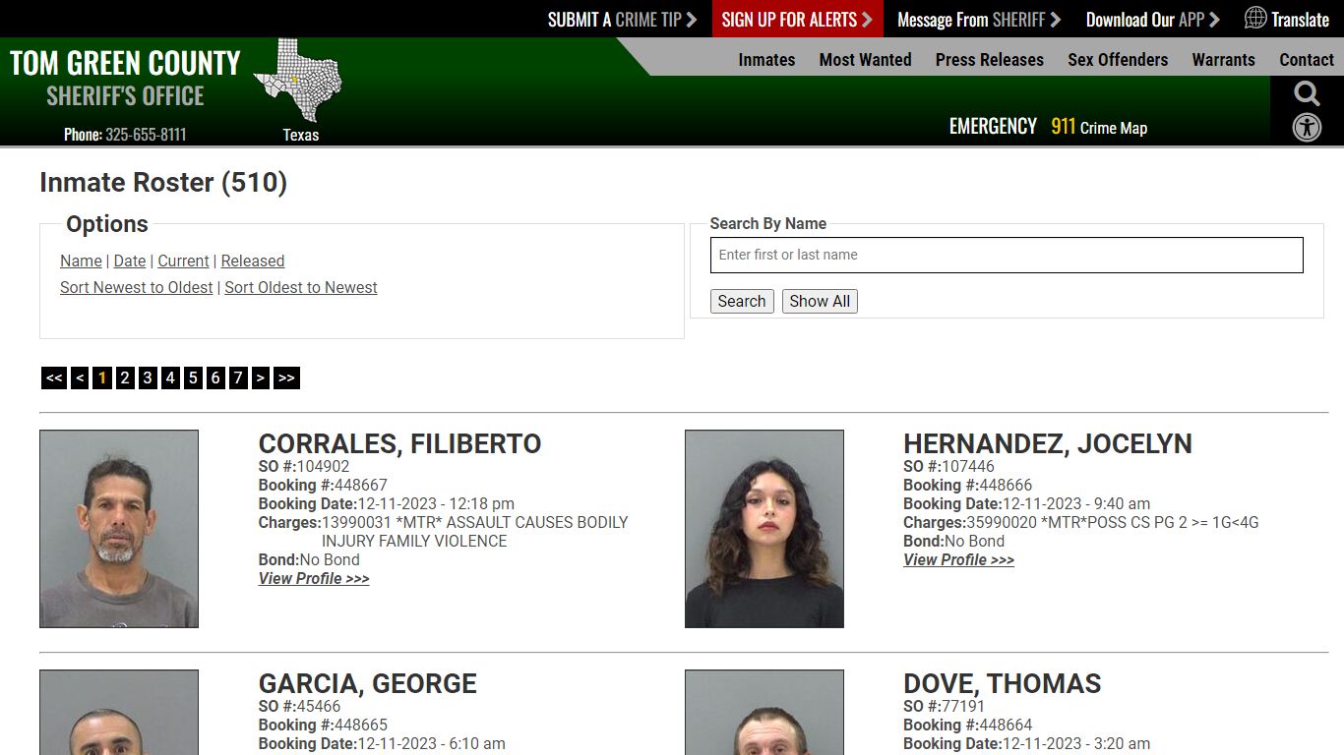Select pagination page 7
This screenshot has height=755, width=1344.
238,377
